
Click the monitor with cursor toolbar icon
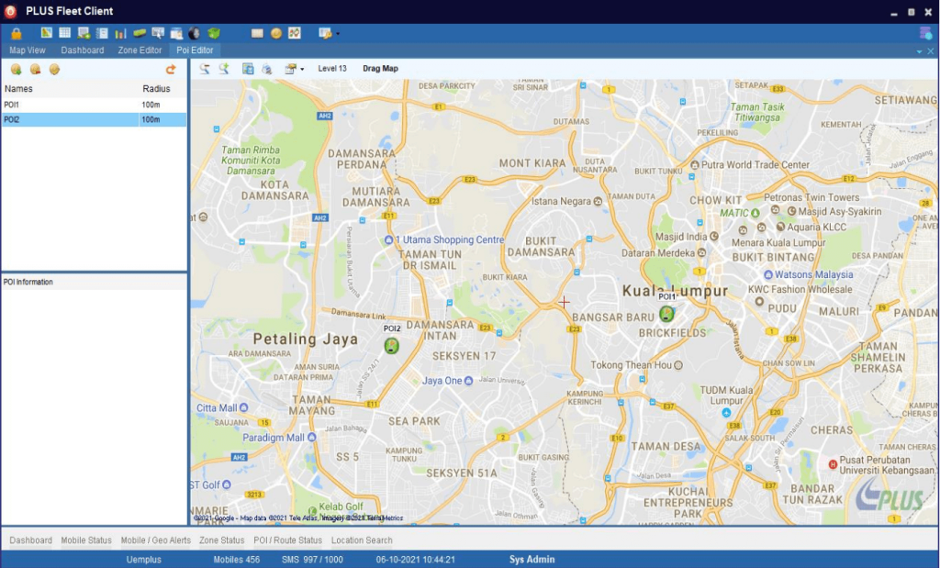158,33
